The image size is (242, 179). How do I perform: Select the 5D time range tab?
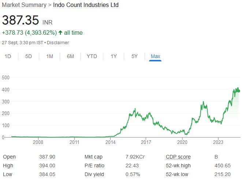click(x=29, y=56)
